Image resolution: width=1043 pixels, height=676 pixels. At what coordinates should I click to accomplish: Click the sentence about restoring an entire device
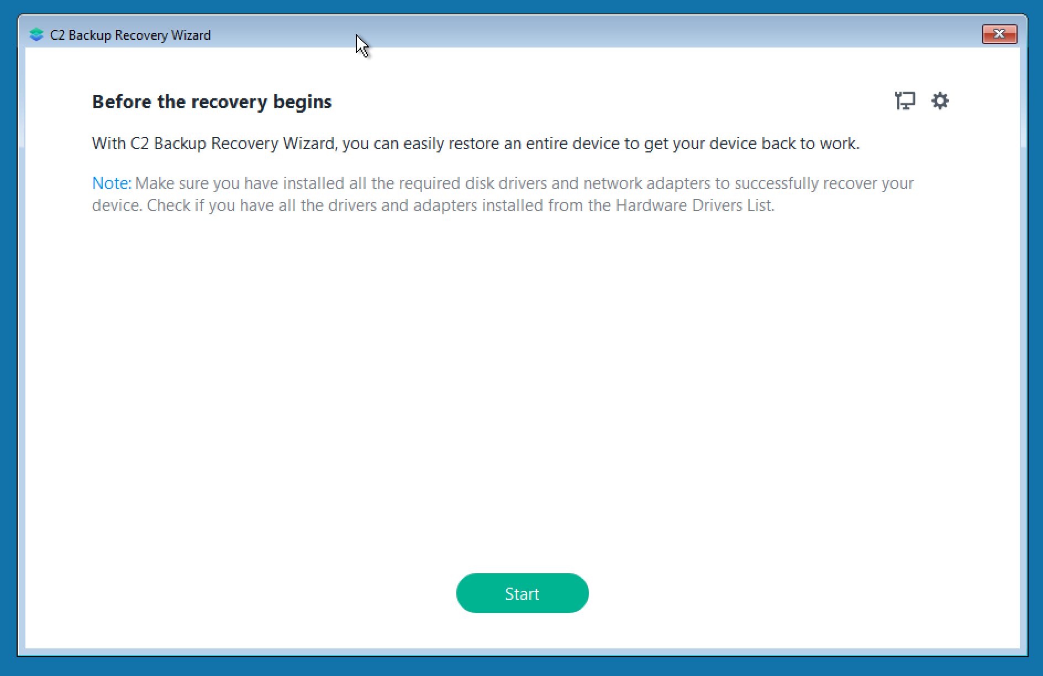(476, 144)
